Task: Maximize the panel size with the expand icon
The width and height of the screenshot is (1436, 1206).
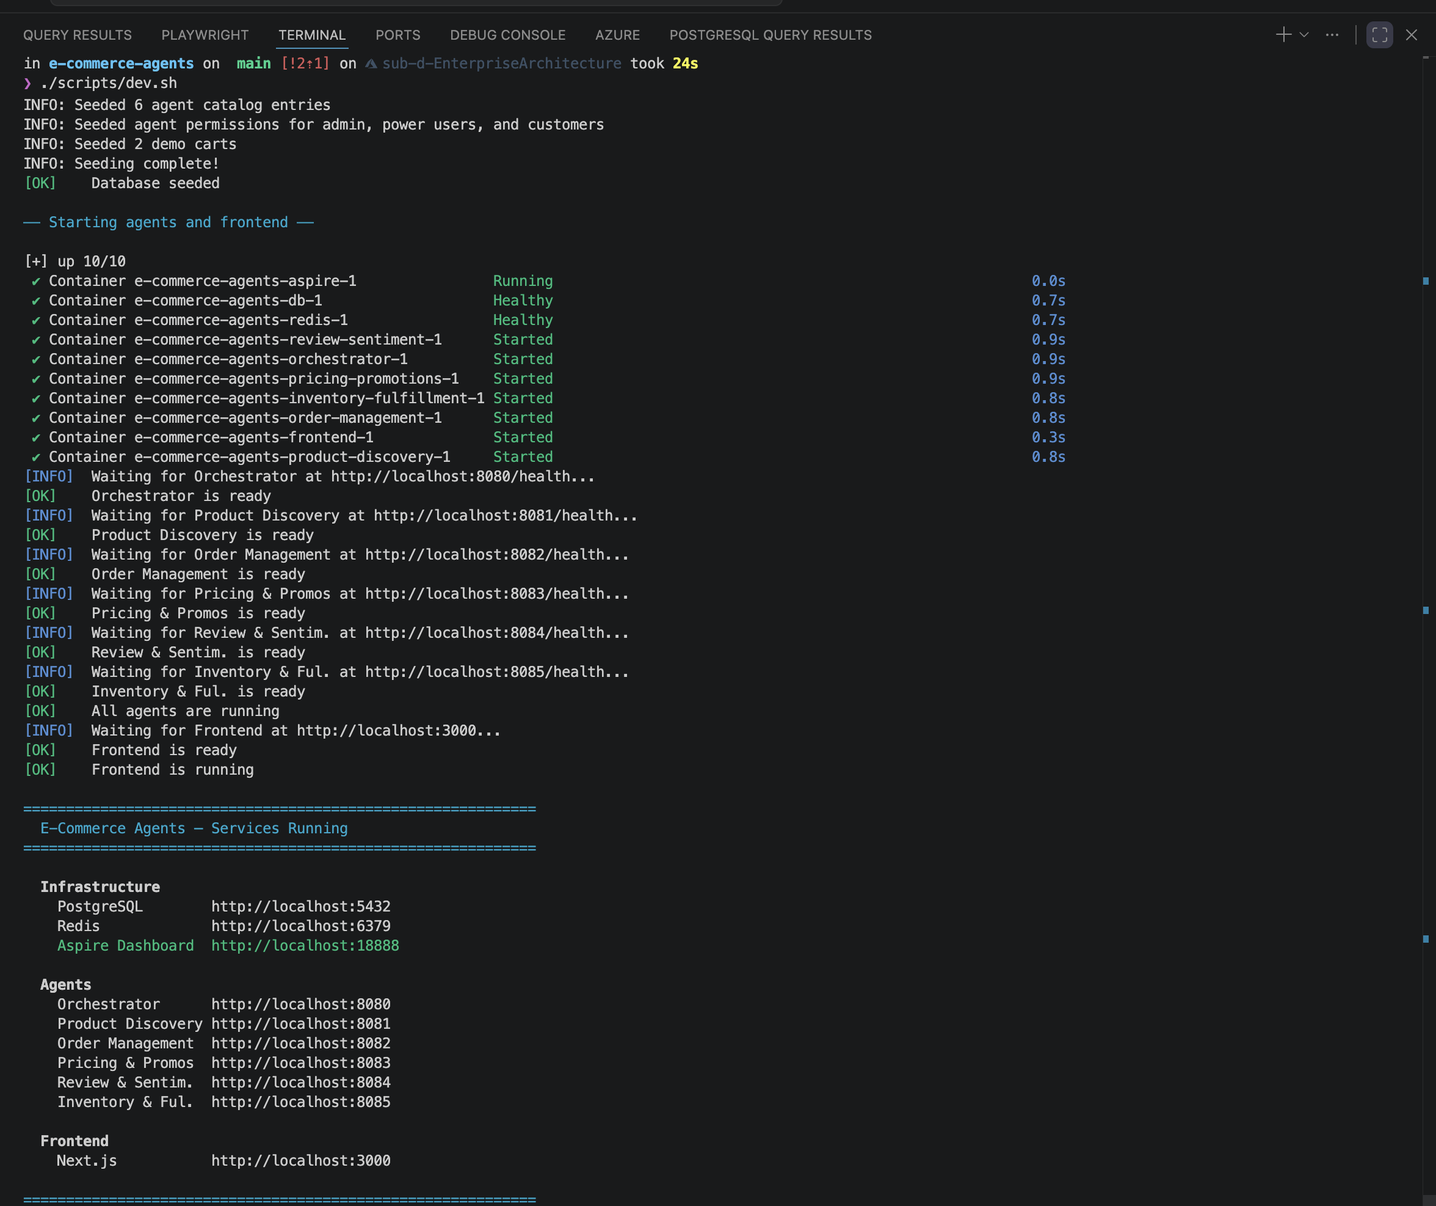Action: (x=1380, y=34)
